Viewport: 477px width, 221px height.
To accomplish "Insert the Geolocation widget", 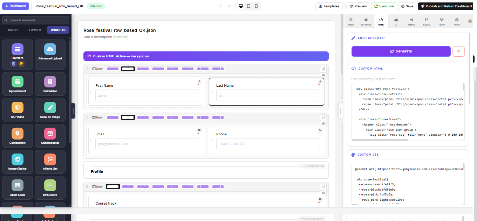I will tap(18, 136).
